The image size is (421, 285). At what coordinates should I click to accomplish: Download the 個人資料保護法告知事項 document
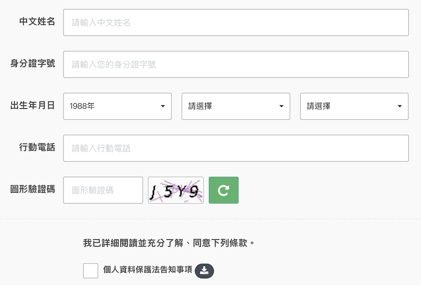coord(205,271)
